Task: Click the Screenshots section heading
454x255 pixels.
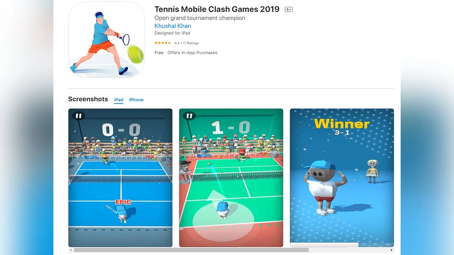Action: pyautogui.click(x=88, y=99)
